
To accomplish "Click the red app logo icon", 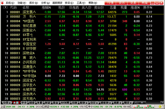I will (2, 3).
